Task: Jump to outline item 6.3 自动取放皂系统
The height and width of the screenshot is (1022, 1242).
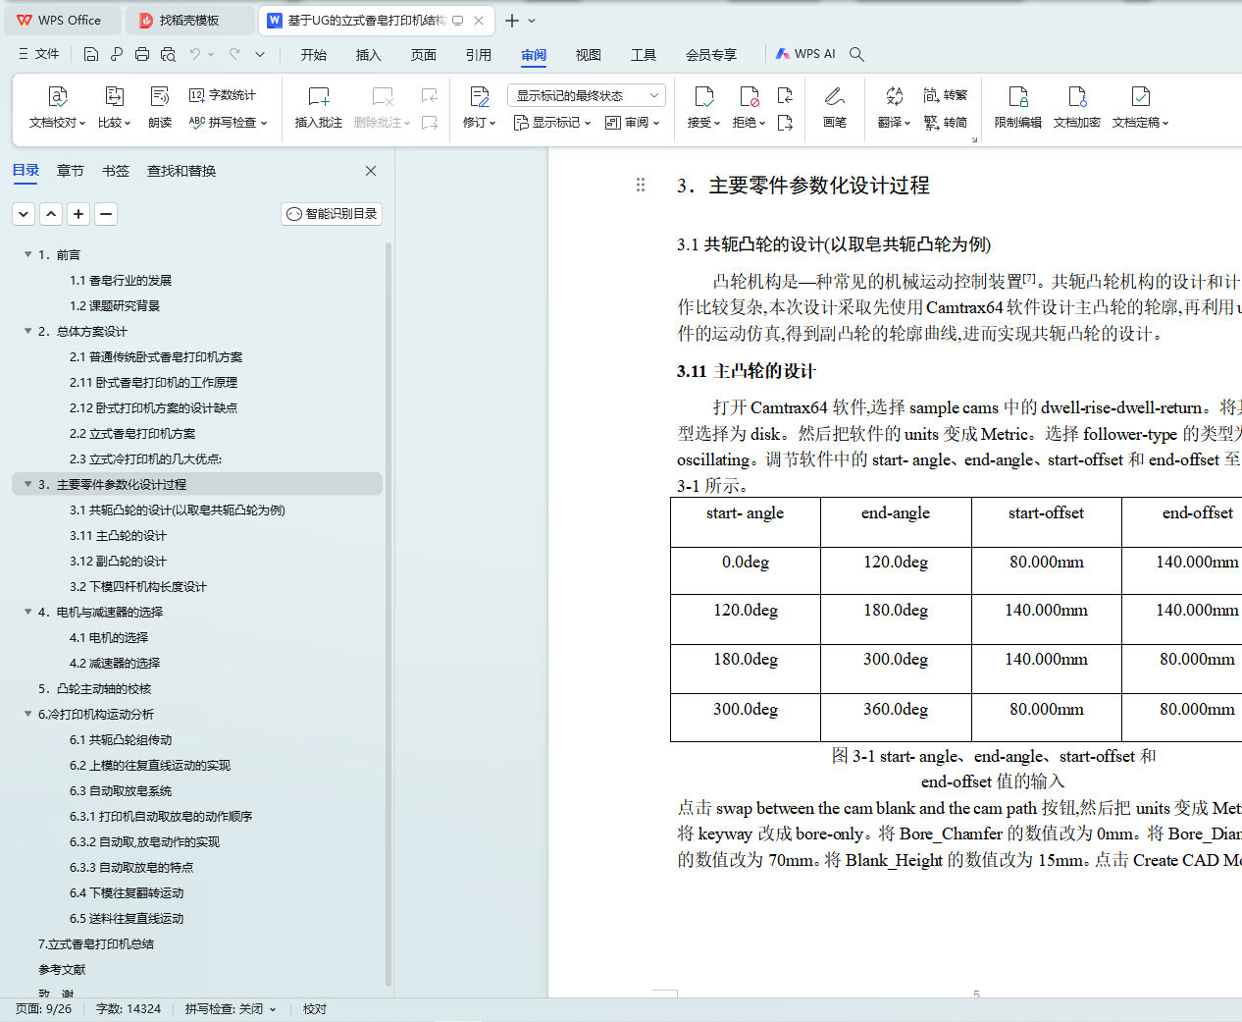Action: pyautogui.click(x=121, y=790)
